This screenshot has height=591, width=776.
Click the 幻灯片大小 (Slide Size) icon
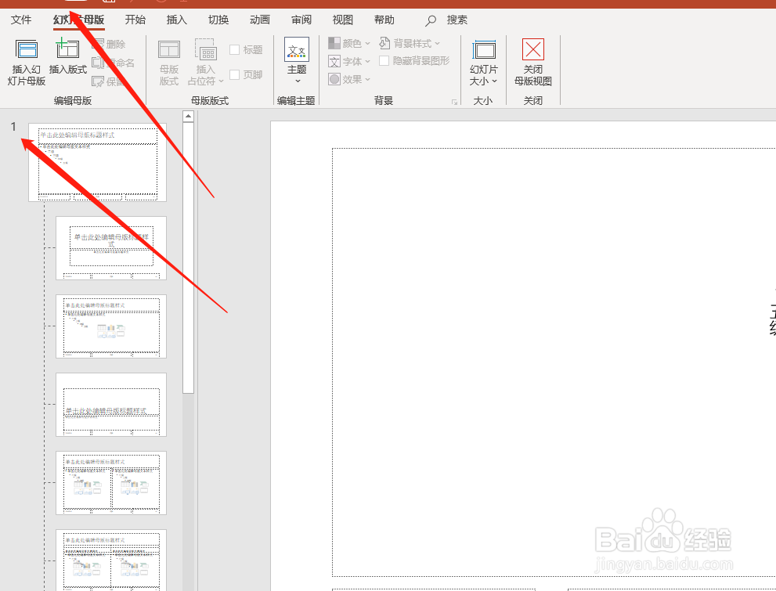[x=483, y=63]
